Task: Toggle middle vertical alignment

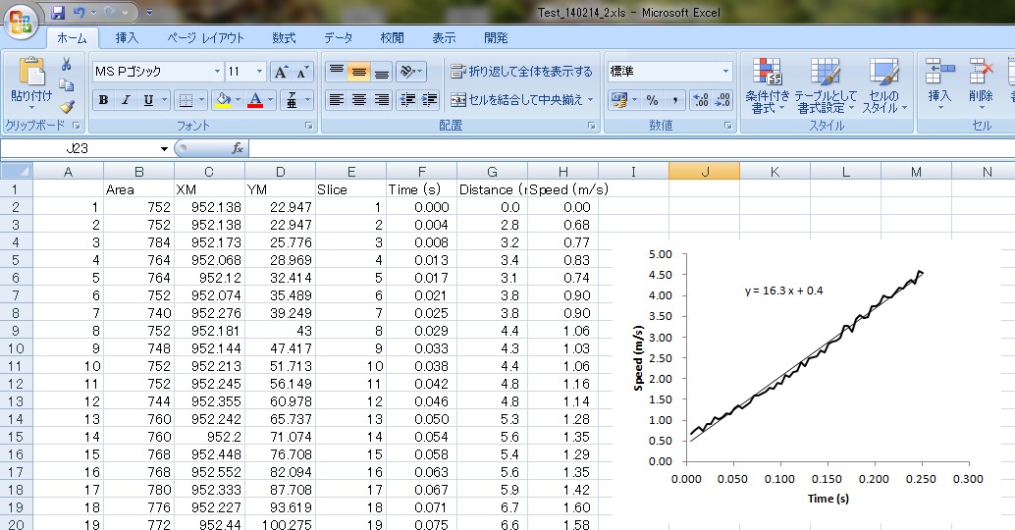Action: [x=358, y=72]
